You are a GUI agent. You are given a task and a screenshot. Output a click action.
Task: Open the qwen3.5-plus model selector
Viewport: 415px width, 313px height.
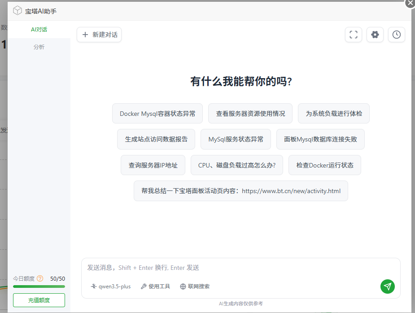[111, 287]
